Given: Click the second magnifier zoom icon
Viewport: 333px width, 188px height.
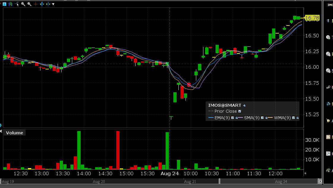Looking at the screenshot, I should [x=29, y=4].
